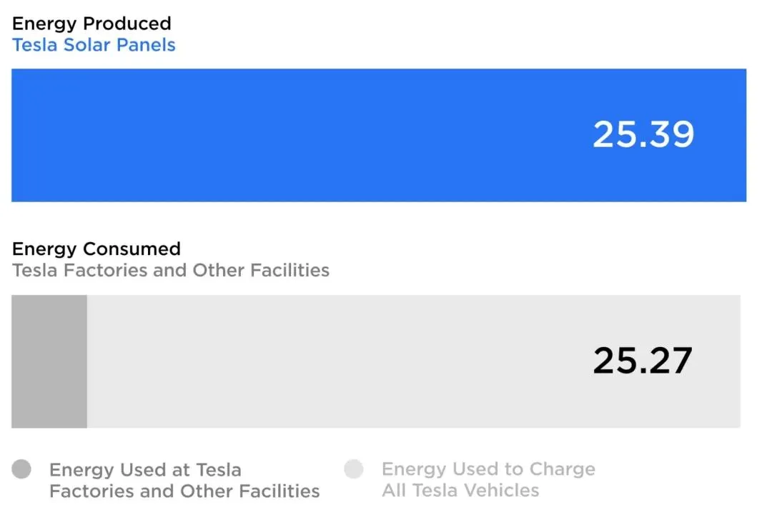
Task: Open the blue Tesla Solar Panels link
Action: pos(94,45)
